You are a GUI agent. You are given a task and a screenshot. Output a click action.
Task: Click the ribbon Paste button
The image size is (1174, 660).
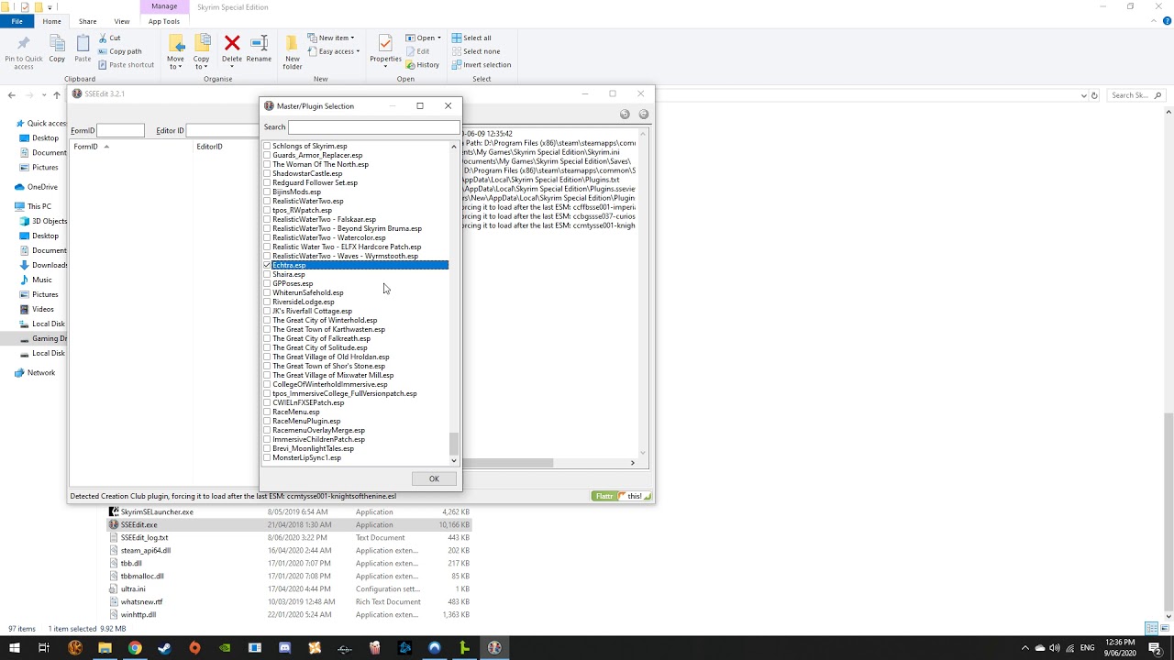(x=83, y=48)
